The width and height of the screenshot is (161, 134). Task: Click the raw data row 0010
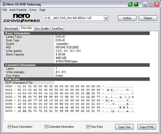click(x=69, y=90)
